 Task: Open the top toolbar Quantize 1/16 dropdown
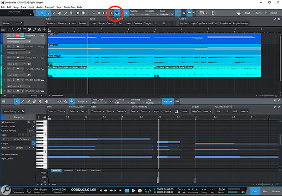coord(136,15)
